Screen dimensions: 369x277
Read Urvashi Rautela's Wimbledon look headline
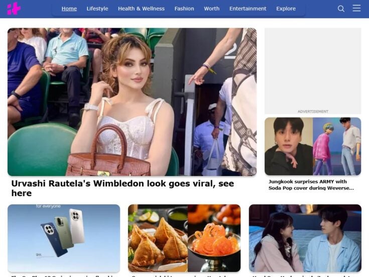pyautogui.click(x=122, y=188)
